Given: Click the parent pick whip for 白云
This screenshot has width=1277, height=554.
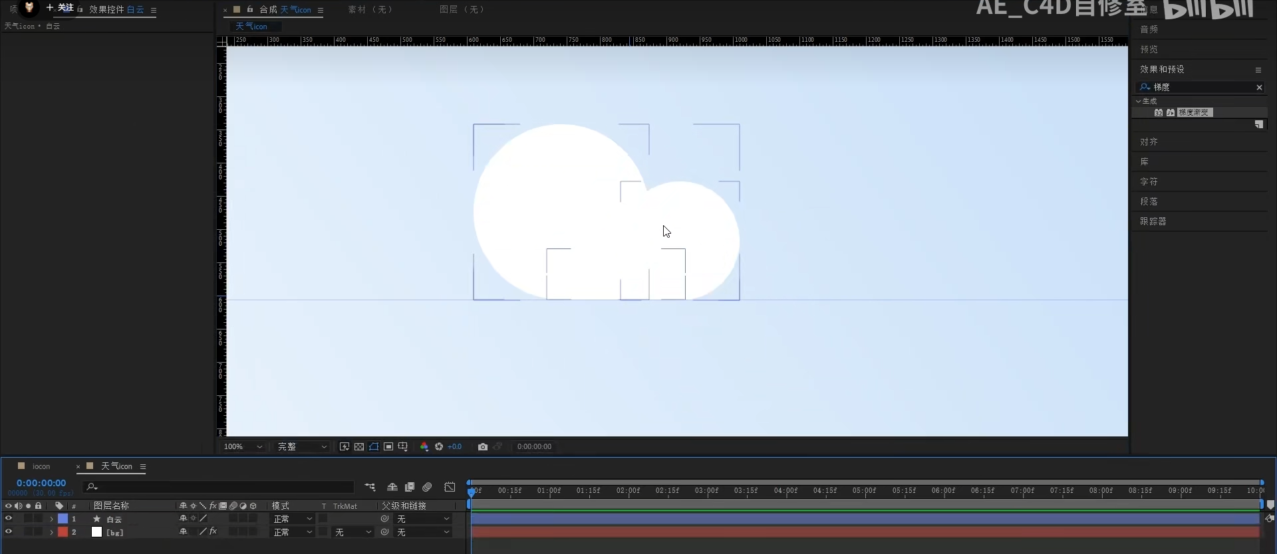Looking at the screenshot, I should pos(385,519).
